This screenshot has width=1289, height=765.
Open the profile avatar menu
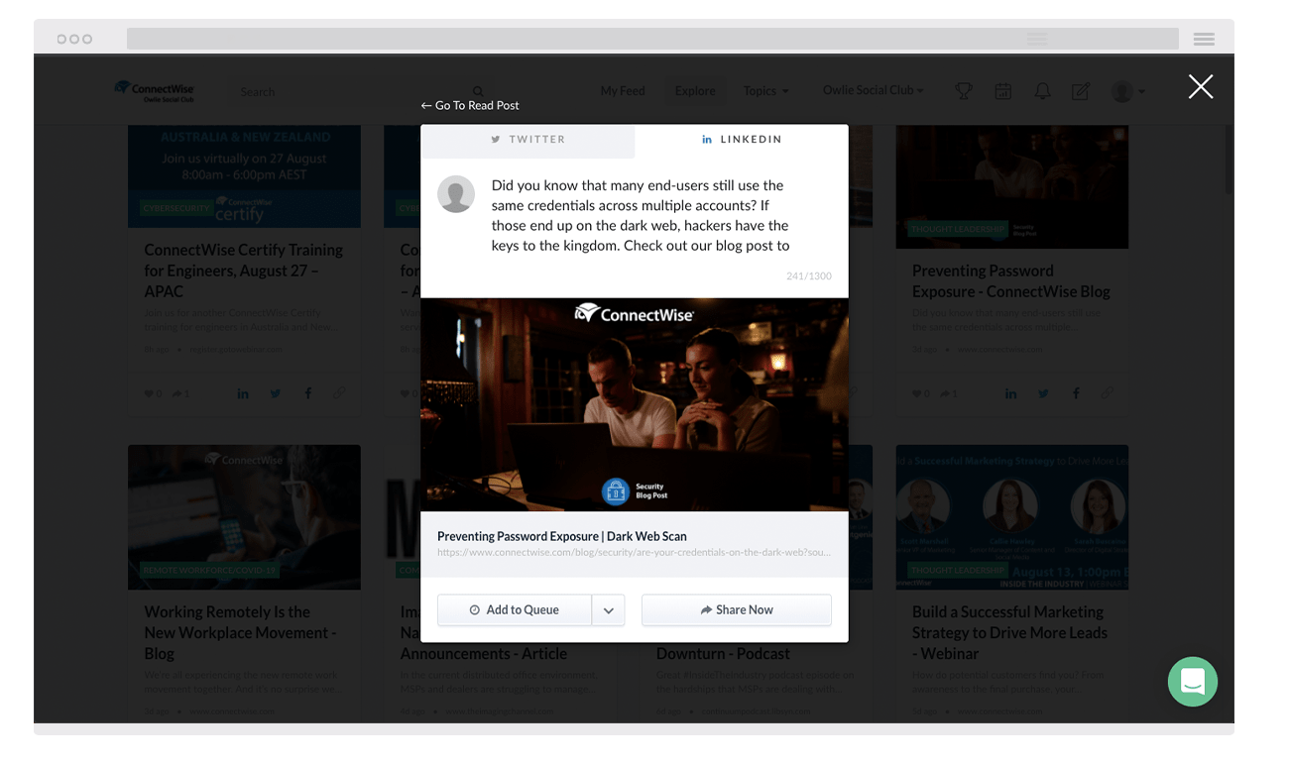[1128, 91]
